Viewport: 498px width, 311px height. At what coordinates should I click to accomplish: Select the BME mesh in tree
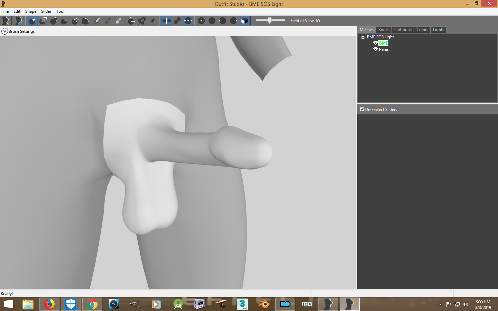(x=384, y=43)
